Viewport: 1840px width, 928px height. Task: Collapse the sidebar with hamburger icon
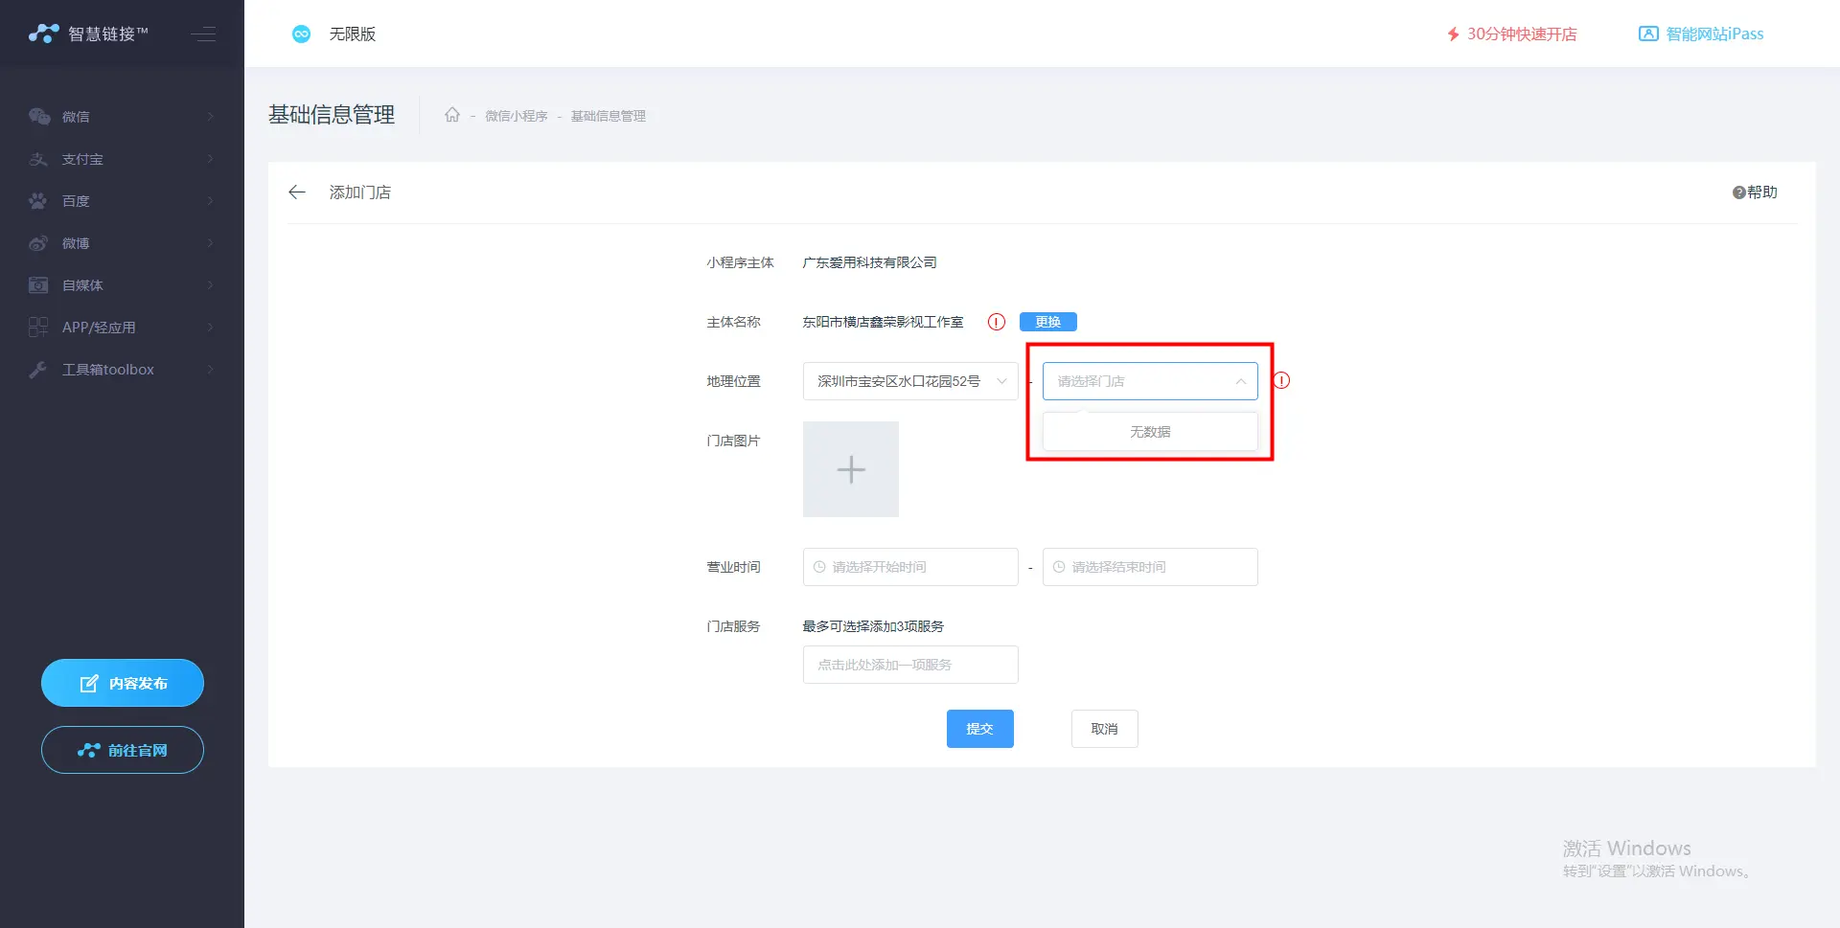click(x=203, y=34)
